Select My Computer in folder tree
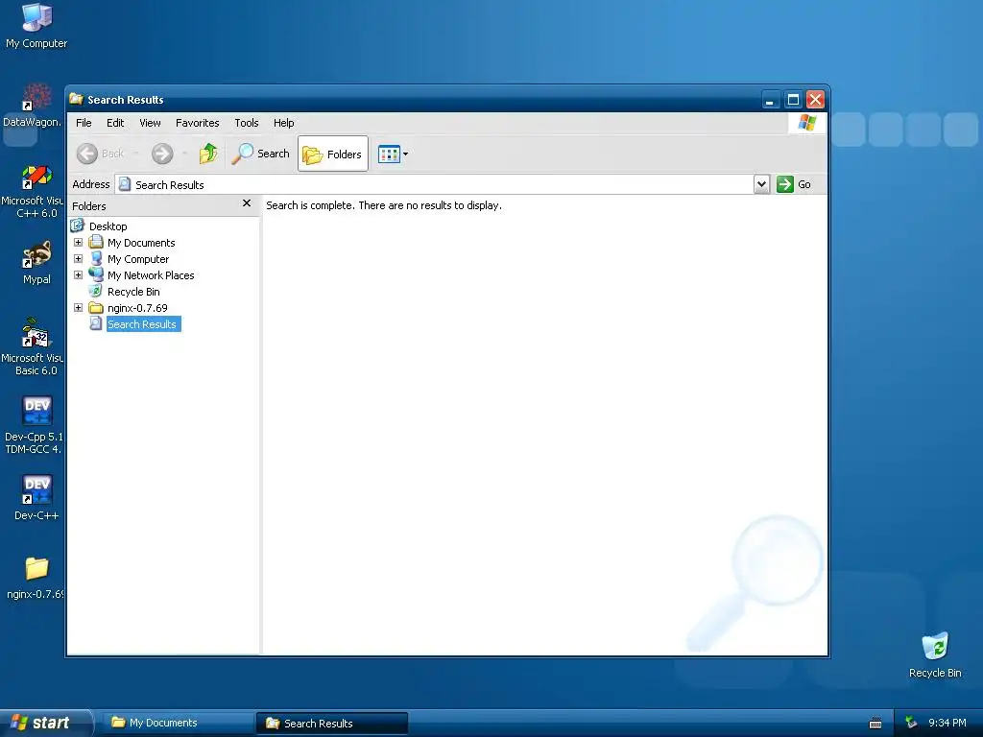The image size is (983, 737). point(138,259)
